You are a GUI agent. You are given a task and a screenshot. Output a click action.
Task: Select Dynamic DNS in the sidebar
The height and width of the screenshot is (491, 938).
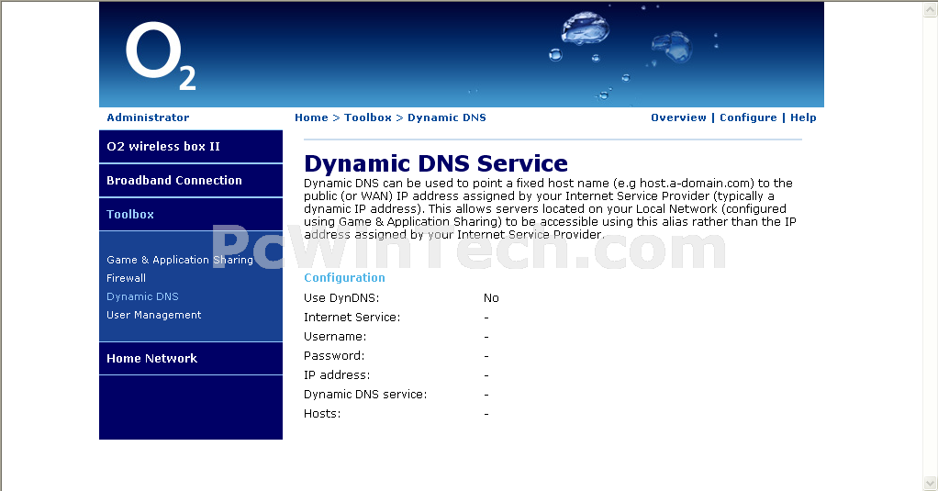coord(142,296)
